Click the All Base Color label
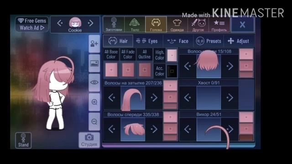Viewport: 292px width, 164px height. (111, 54)
